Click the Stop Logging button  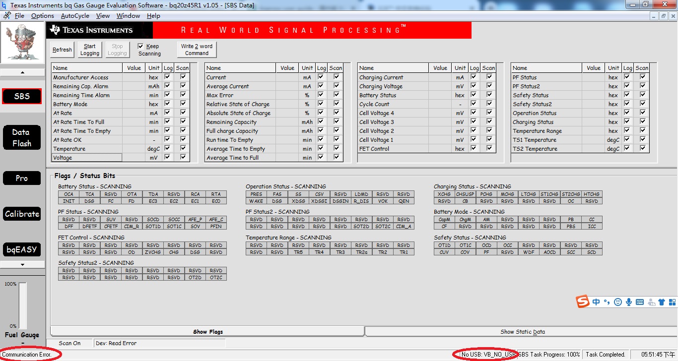point(117,50)
